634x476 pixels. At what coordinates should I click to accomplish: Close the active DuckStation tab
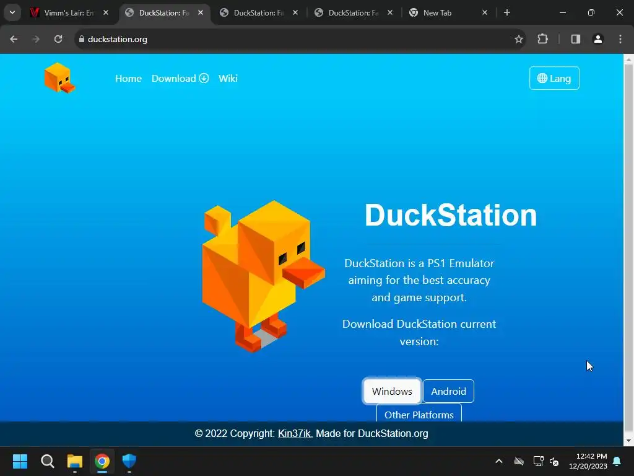coord(201,13)
